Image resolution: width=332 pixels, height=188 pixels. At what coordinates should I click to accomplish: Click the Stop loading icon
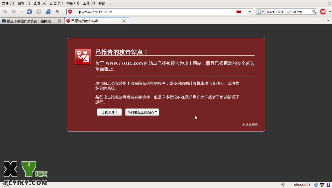pyautogui.click(x=39, y=12)
